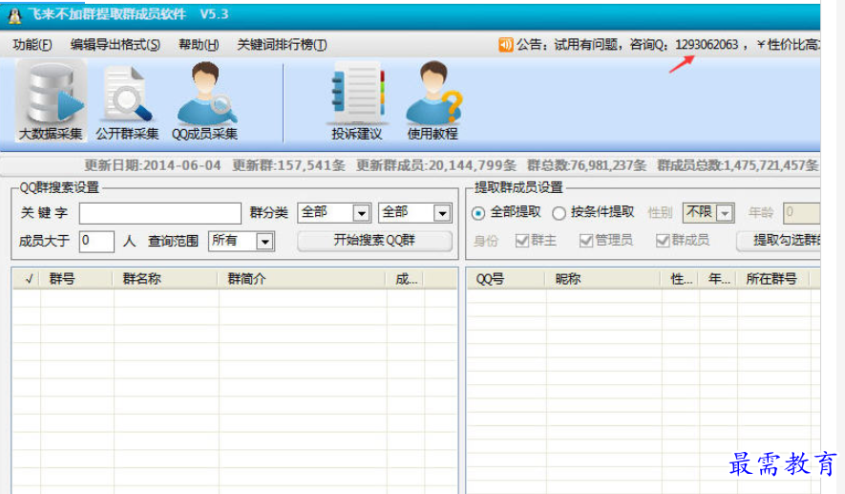845x494 pixels.
Task: Focus the 成员大于 number field
Action: [x=96, y=241]
